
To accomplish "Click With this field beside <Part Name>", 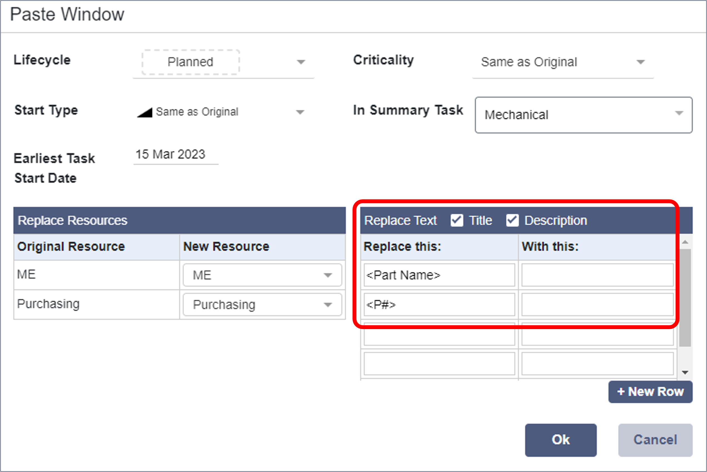I will (x=597, y=275).
